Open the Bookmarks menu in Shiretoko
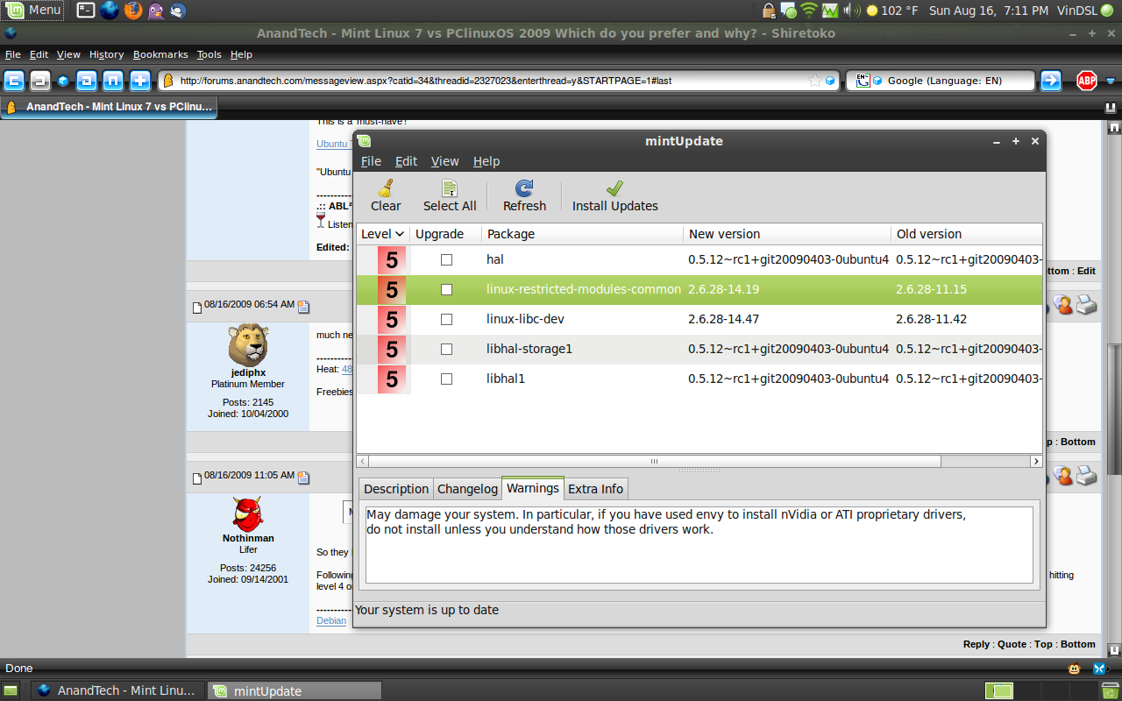1122x701 pixels. [160, 54]
